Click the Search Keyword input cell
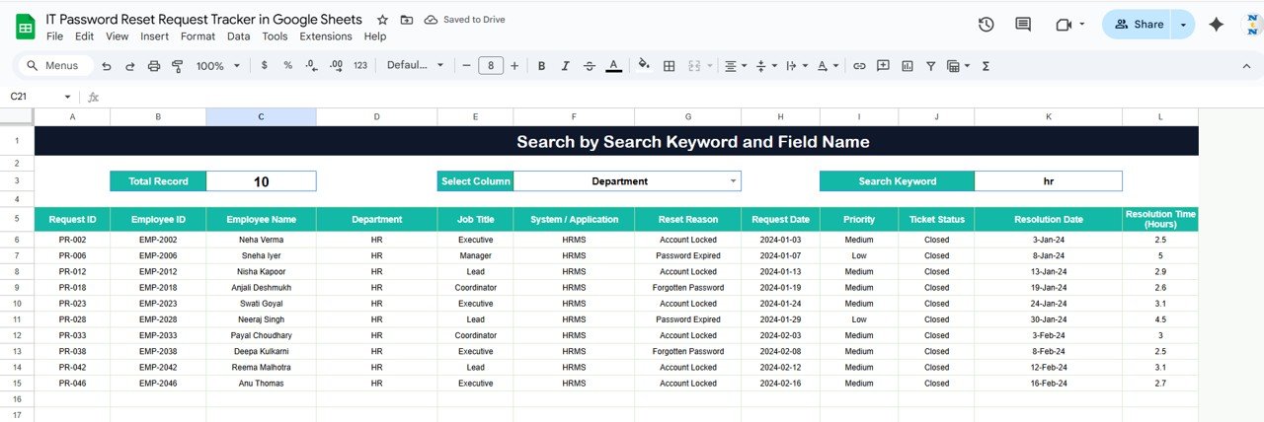This screenshot has height=422, width=1264. pos(1048,181)
